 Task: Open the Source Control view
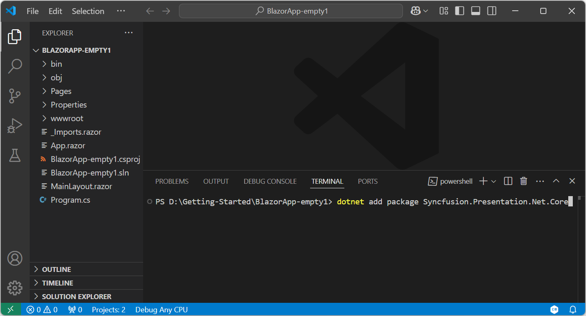pyautogui.click(x=15, y=96)
